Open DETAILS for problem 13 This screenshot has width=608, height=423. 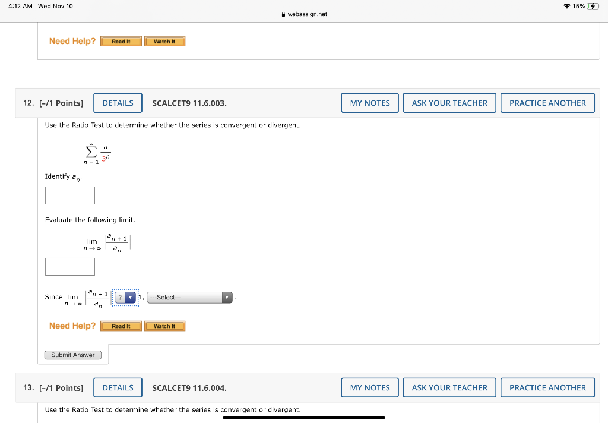click(118, 387)
